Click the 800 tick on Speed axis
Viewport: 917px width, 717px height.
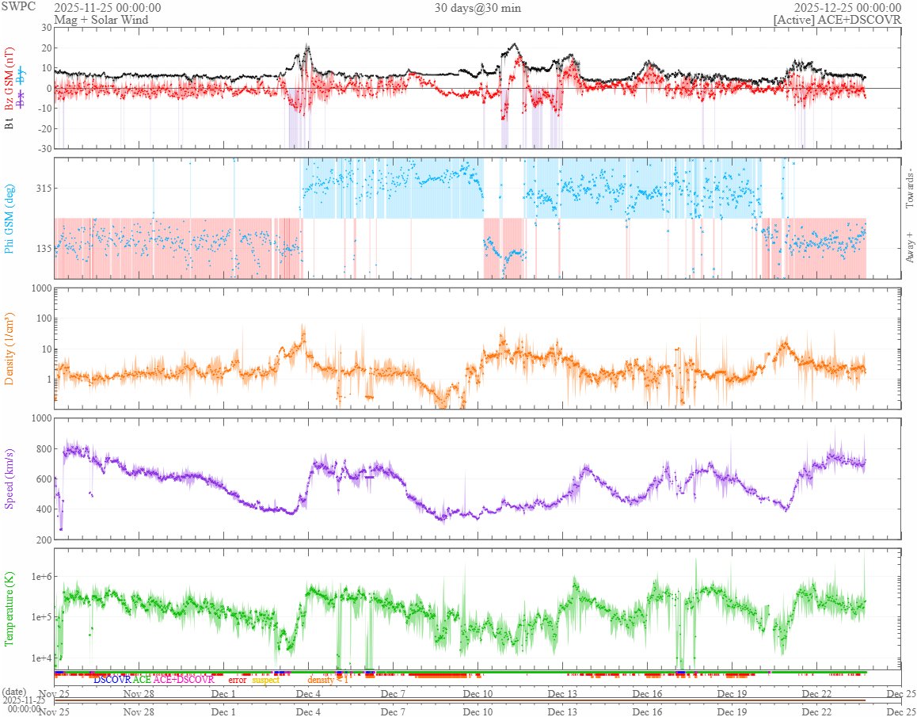tap(44, 449)
